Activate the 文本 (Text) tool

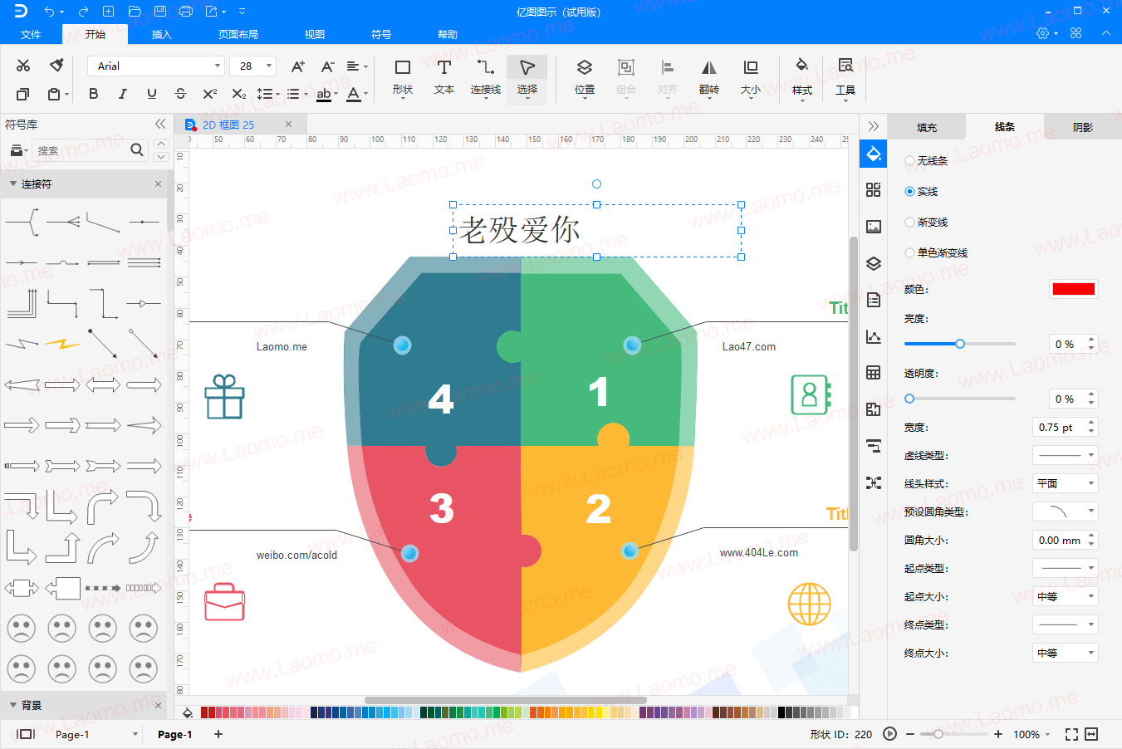pyautogui.click(x=443, y=79)
